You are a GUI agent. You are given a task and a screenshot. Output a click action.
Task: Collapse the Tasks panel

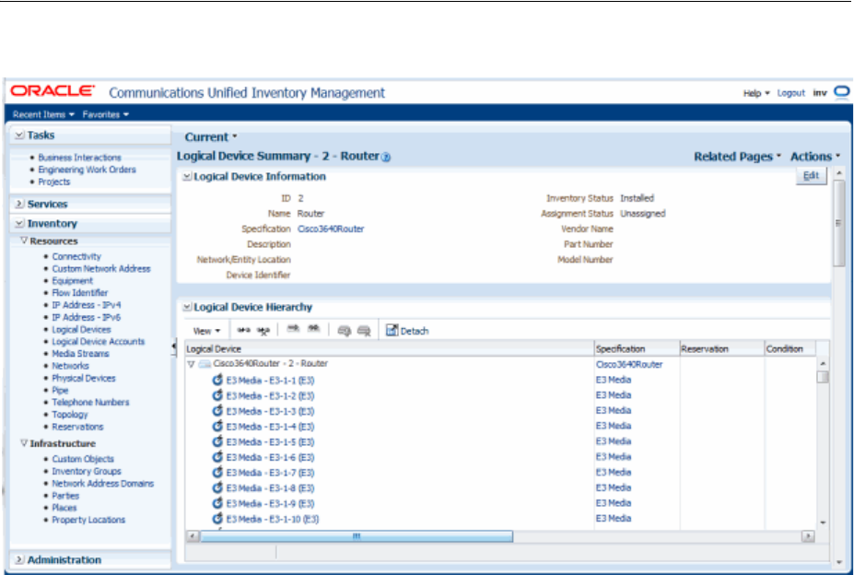(x=19, y=135)
